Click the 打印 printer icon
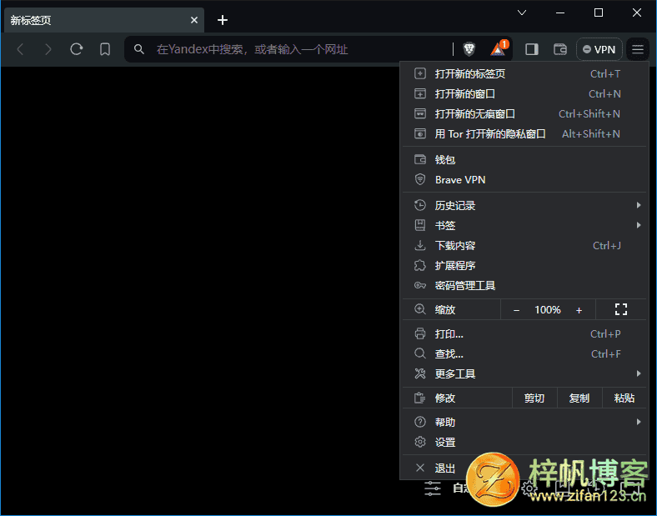657x516 pixels. tap(420, 333)
